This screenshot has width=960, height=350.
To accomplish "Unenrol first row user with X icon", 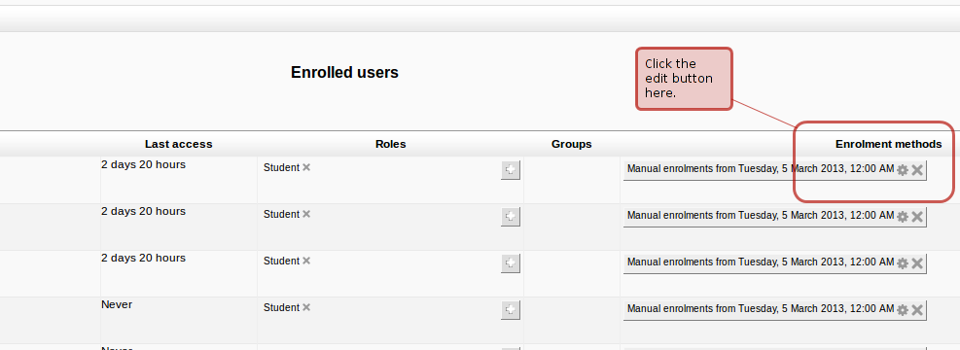I will (x=917, y=170).
